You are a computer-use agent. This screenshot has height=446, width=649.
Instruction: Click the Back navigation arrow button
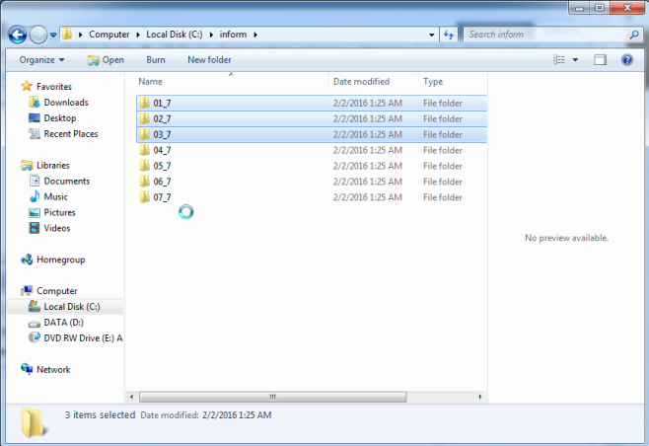[x=18, y=35]
